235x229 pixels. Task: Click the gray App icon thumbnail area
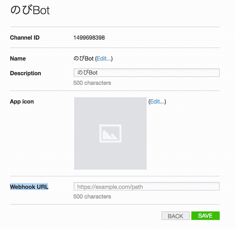110,134
